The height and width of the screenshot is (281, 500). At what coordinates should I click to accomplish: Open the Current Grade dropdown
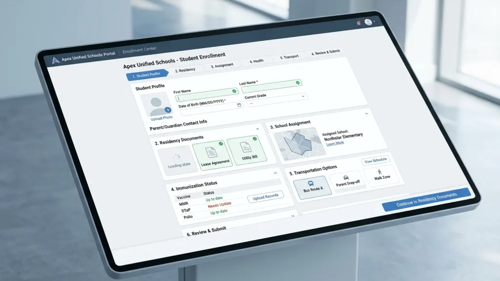tap(277, 100)
